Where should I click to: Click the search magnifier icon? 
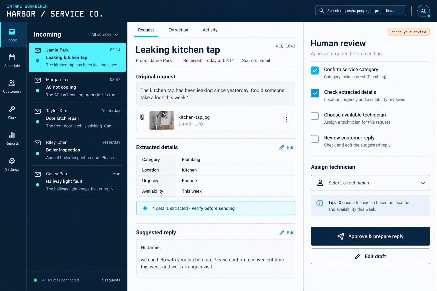[321, 11]
